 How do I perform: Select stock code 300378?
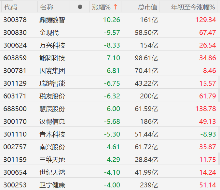pos(15,20)
